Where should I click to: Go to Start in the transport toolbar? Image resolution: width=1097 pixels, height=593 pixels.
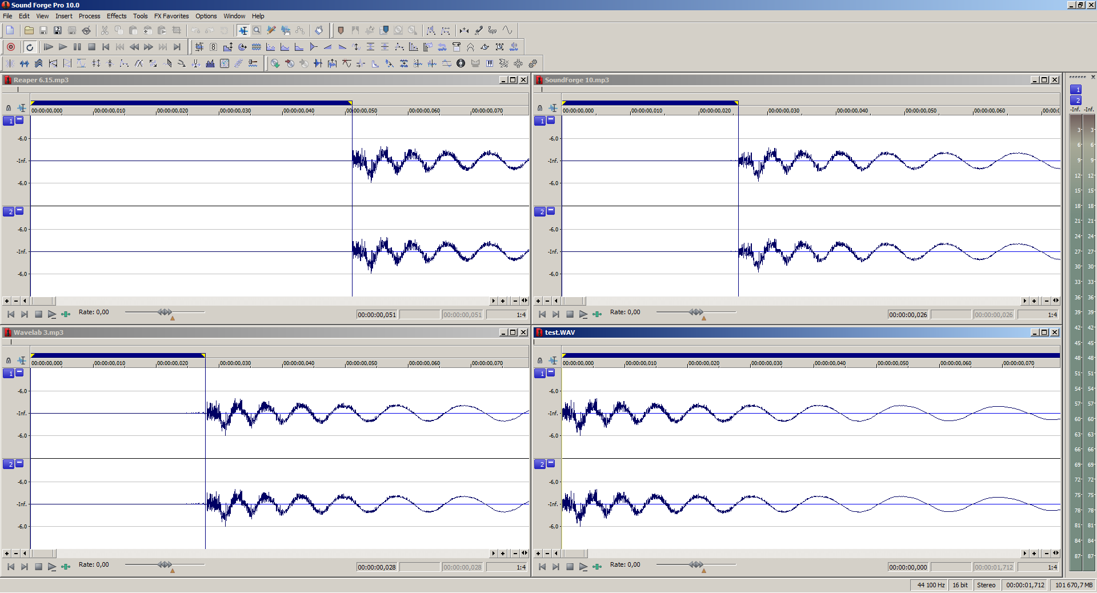(x=106, y=47)
